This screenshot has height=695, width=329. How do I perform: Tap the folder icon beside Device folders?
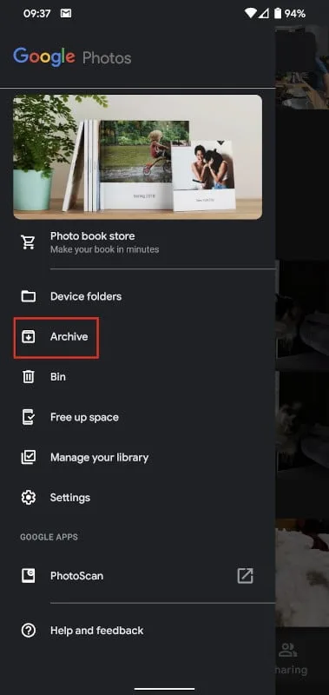click(x=29, y=296)
